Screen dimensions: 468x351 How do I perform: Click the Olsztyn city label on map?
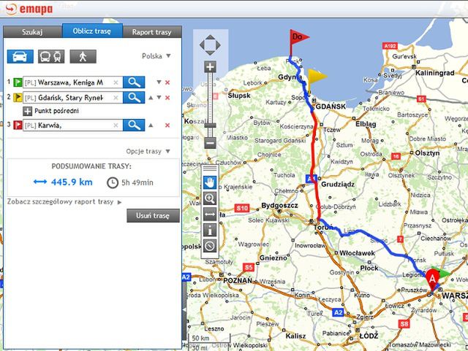tap(427, 153)
